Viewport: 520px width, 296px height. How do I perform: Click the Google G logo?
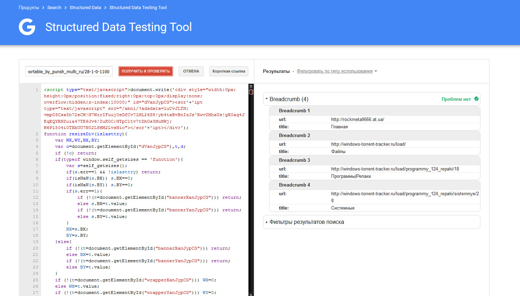point(27,27)
